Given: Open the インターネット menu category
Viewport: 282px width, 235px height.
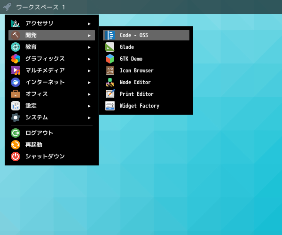Looking at the screenshot, I should (x=52, y=82).
